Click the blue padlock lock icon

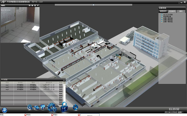[64, 107]
